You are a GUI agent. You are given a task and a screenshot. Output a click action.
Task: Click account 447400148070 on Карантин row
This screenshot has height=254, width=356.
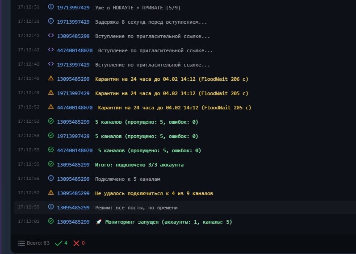click(x=75, y=108)
